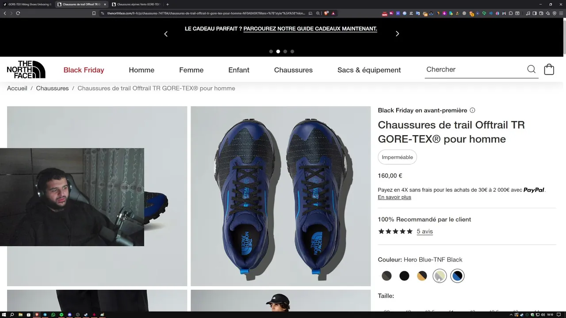This screenshot has width=566, height=318.
Task: Click the Imperméable tag
Action: 397,157
